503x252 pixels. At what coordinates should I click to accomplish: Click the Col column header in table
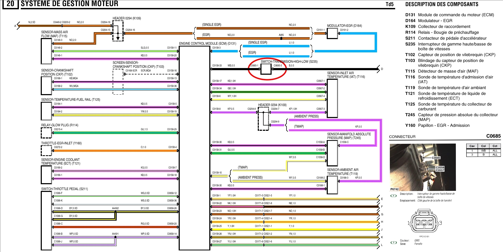click(483, 146)
